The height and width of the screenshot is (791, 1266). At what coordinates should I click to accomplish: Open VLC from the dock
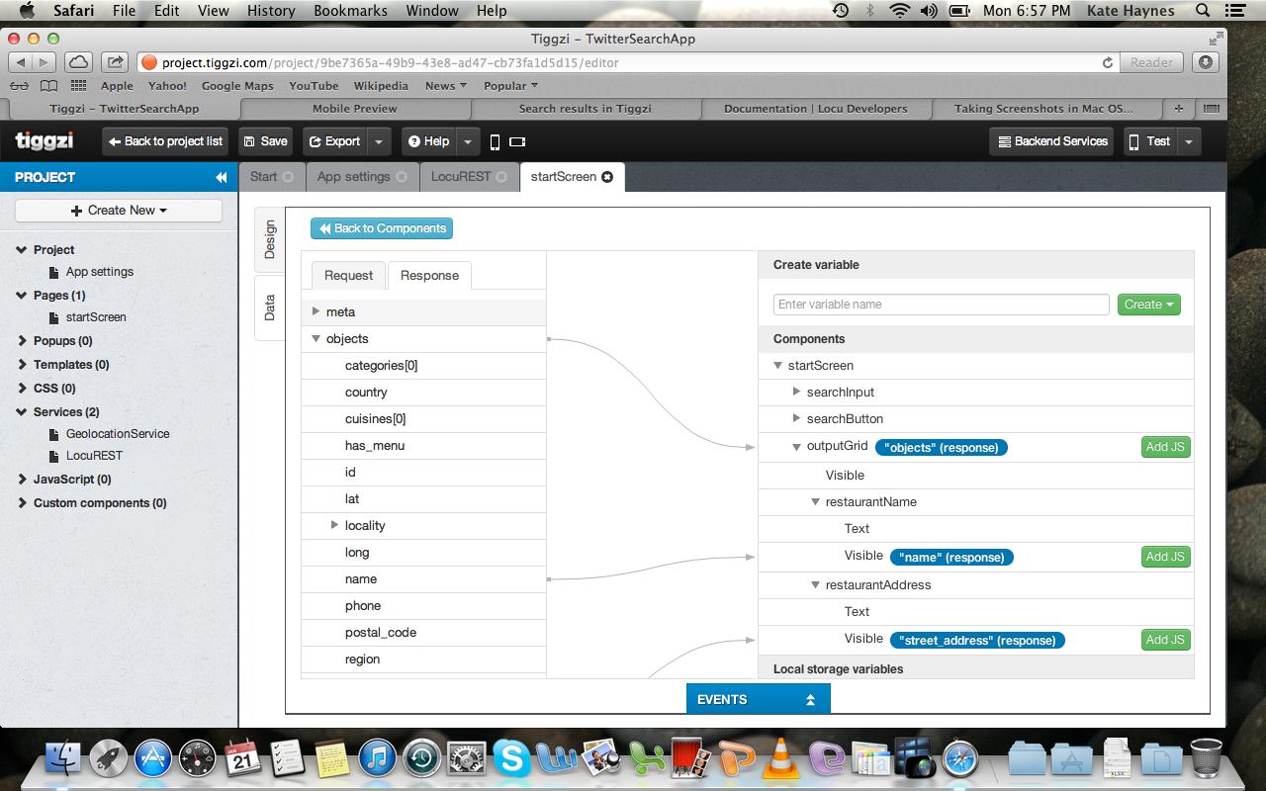click(779, 759)
